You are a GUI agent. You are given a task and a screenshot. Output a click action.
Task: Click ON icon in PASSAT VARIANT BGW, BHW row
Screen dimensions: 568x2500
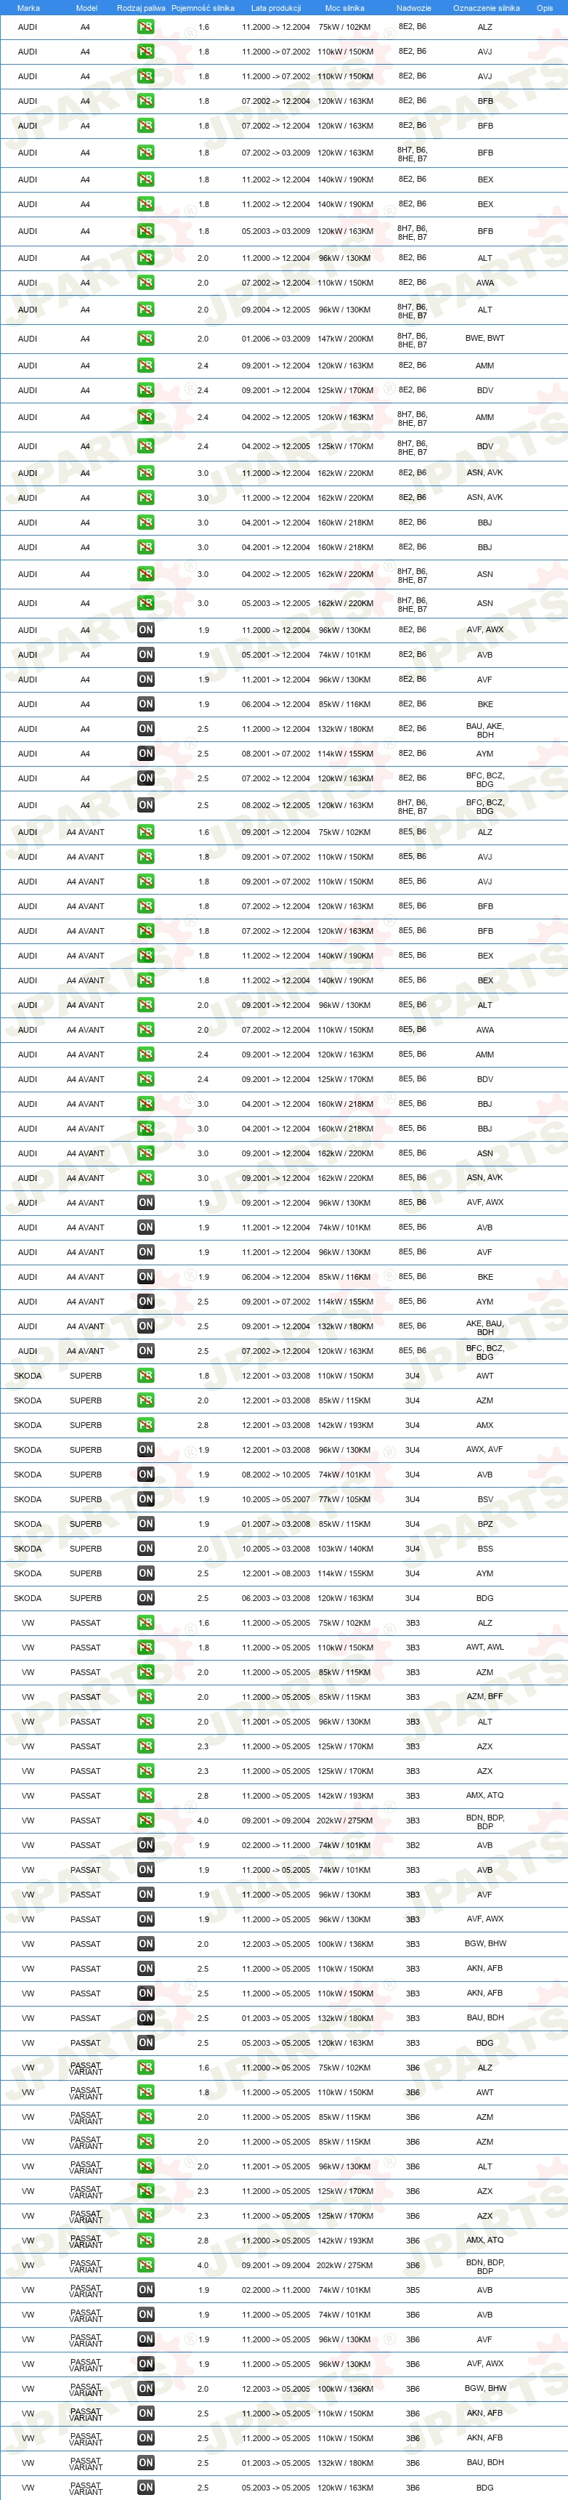tap(145, 2388)
